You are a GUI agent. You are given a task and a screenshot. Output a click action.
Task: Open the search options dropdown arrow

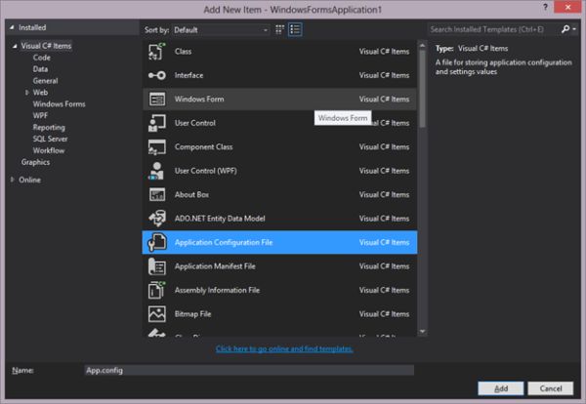[x=574, y=29]
